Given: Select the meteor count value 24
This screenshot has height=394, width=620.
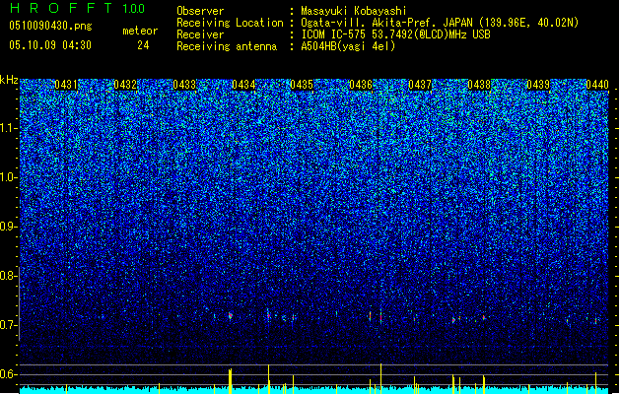Looking at the screenshot, I should pyautogui.click(x=143, y=45).
